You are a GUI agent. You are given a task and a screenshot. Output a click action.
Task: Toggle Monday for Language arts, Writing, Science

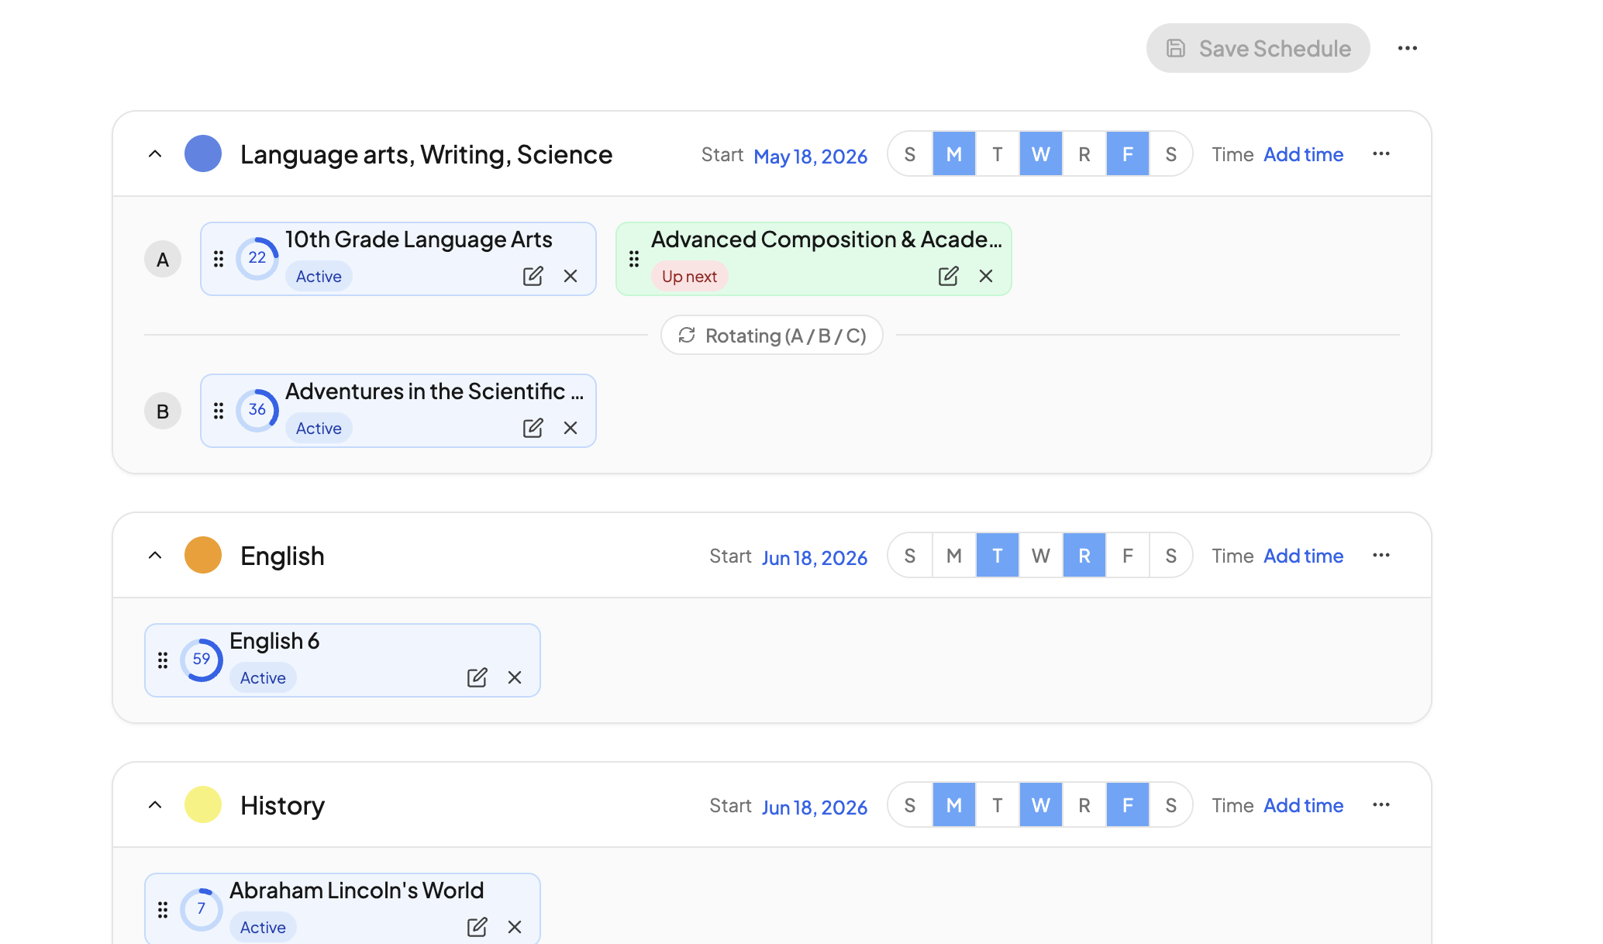[x=954, y=153]
